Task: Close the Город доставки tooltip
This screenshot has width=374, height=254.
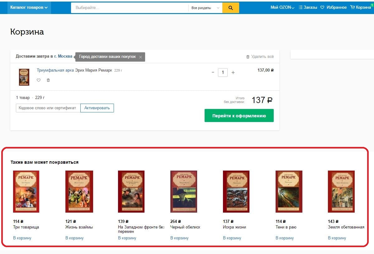Action: [140, 57]
